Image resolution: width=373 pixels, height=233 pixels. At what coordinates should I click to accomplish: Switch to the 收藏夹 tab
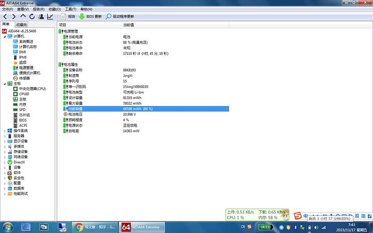click(21, 24)
